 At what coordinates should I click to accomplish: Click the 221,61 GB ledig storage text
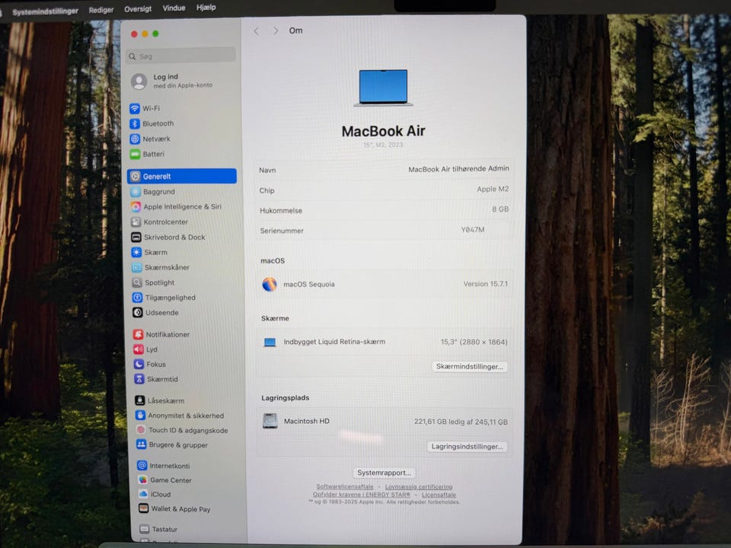click(x=461, y=422)
